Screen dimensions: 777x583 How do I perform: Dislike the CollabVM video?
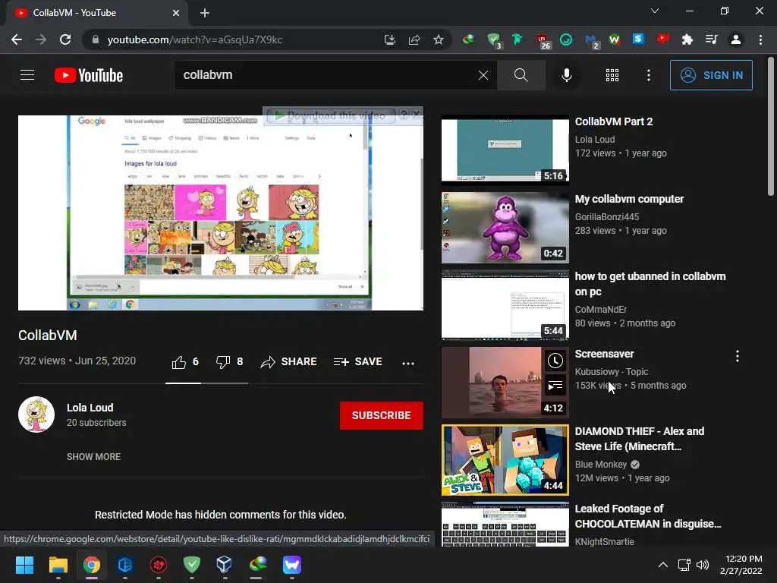click(229, 362)
